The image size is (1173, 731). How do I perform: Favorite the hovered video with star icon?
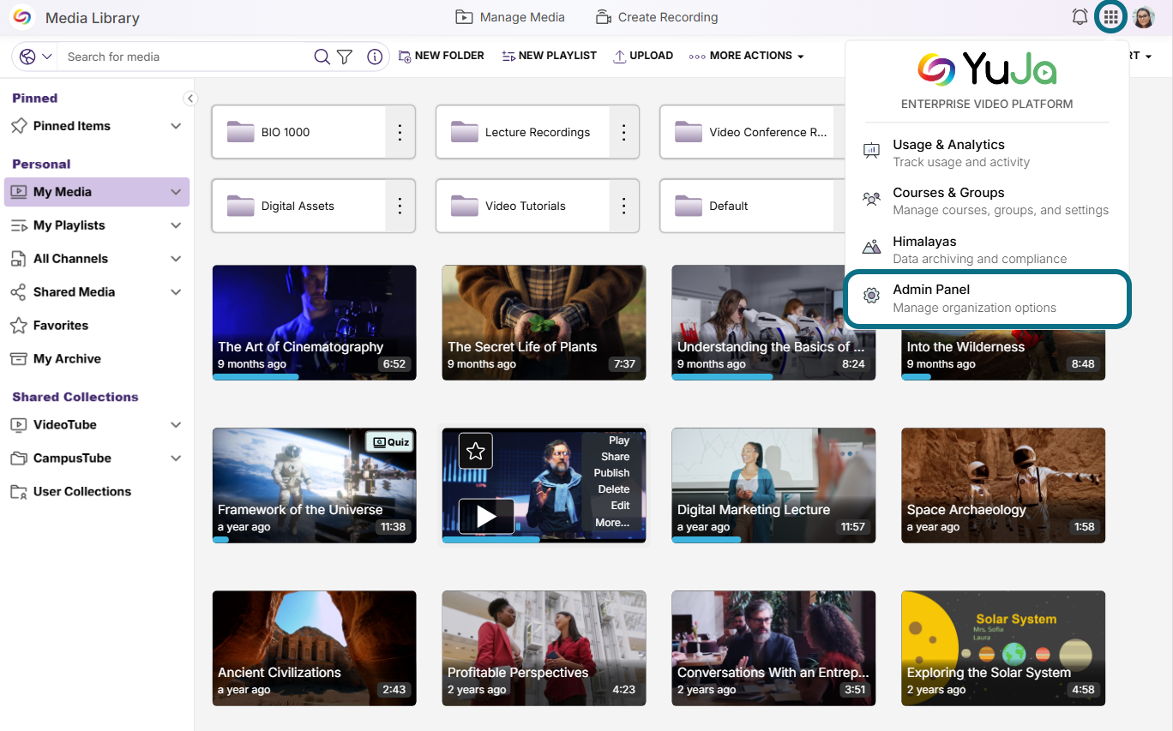476,451
